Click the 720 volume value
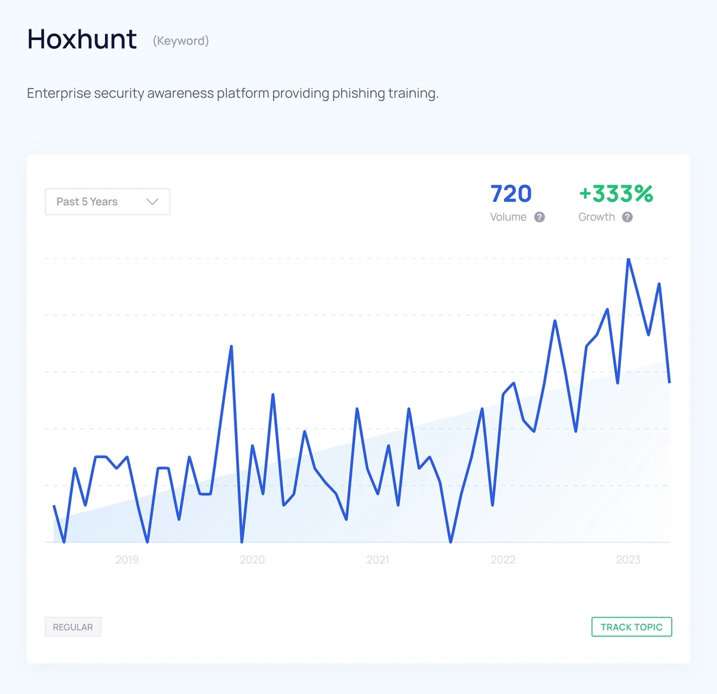This screenshot has width=717, height=694. click(511, 194)
